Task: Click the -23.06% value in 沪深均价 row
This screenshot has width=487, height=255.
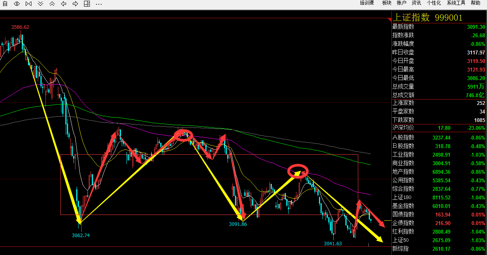Action: pyautogui.click(x=476, y=128)
